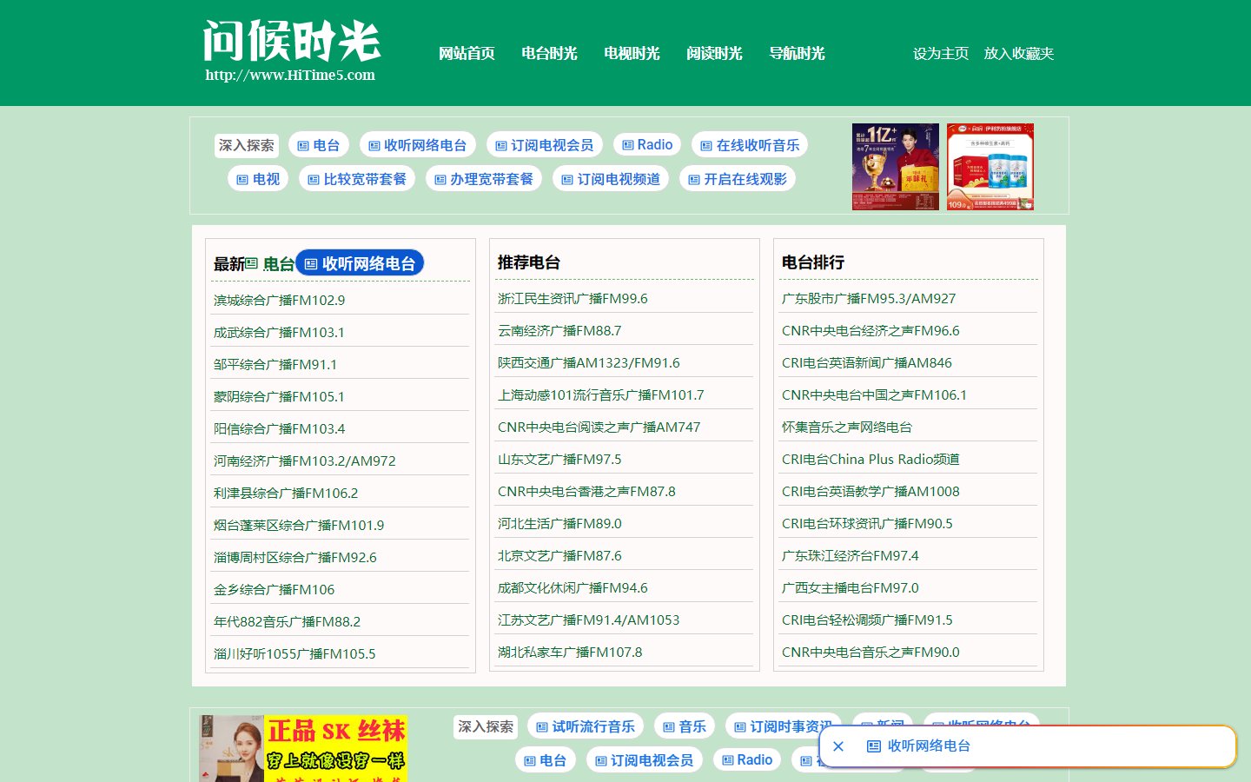Click the 设为主页 link
Viewport: 1251px width, 782px height.
pos(941,54)
